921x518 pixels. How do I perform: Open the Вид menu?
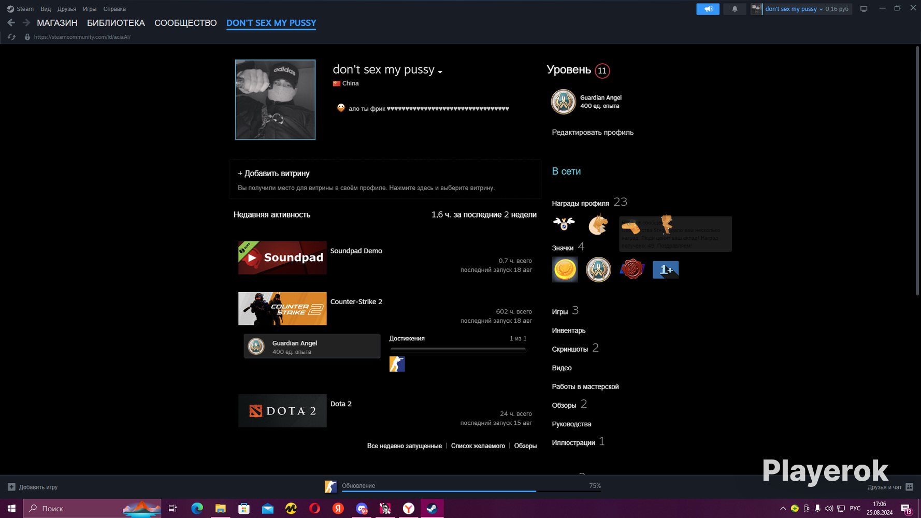(46, 9)
